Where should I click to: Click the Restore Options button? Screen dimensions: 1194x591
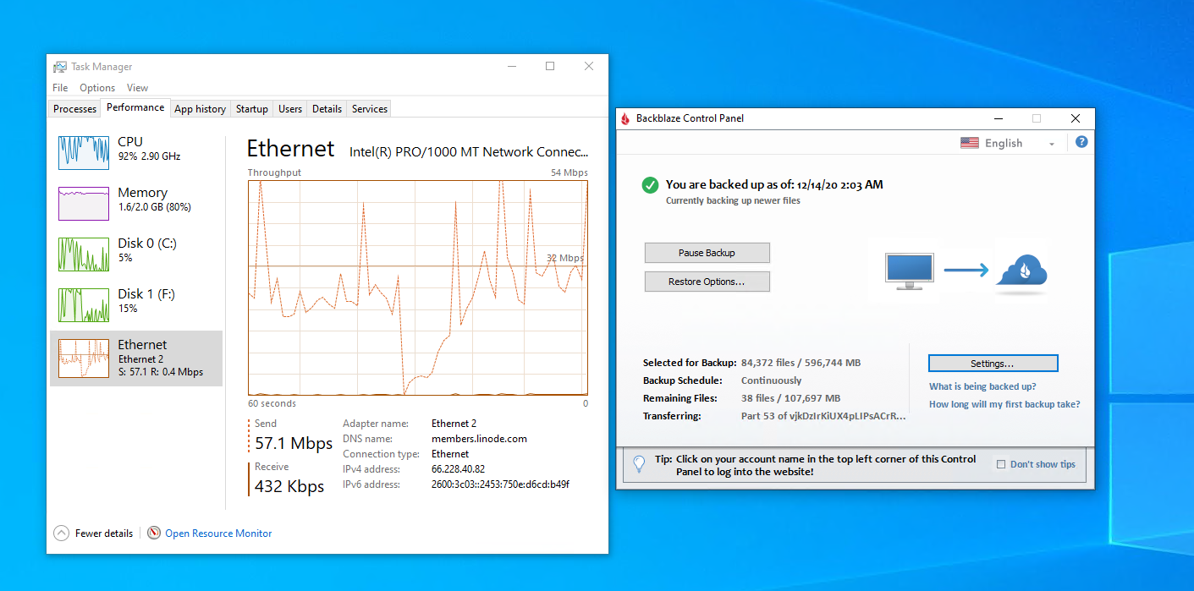click(707, 282)
